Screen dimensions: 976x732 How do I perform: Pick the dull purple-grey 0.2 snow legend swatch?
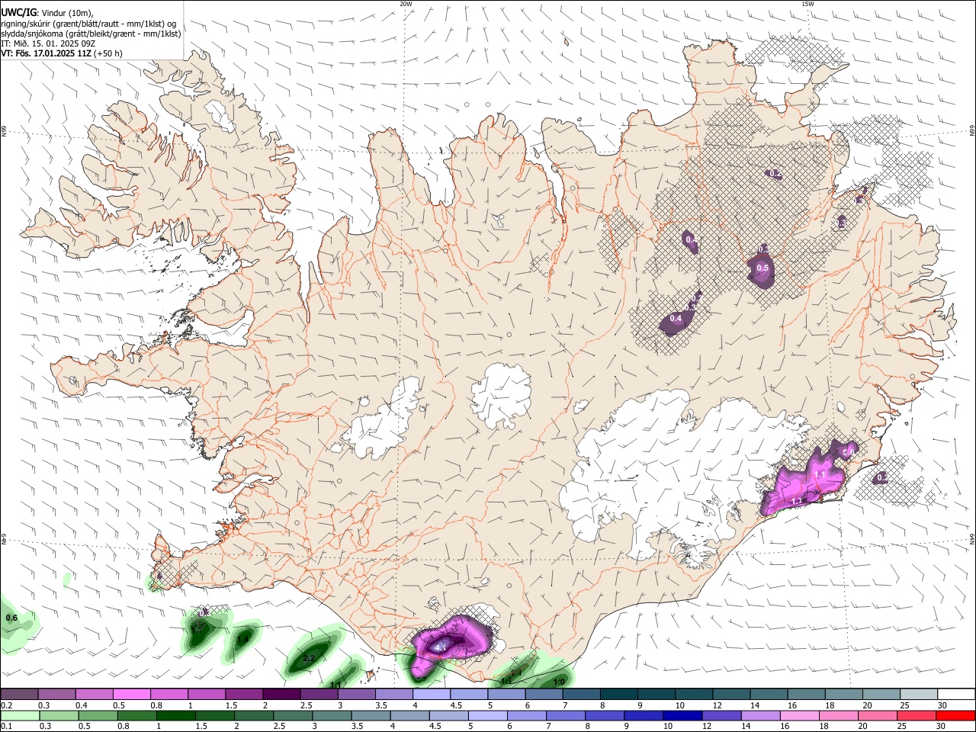pyautogui.click(x=19, y=694)
